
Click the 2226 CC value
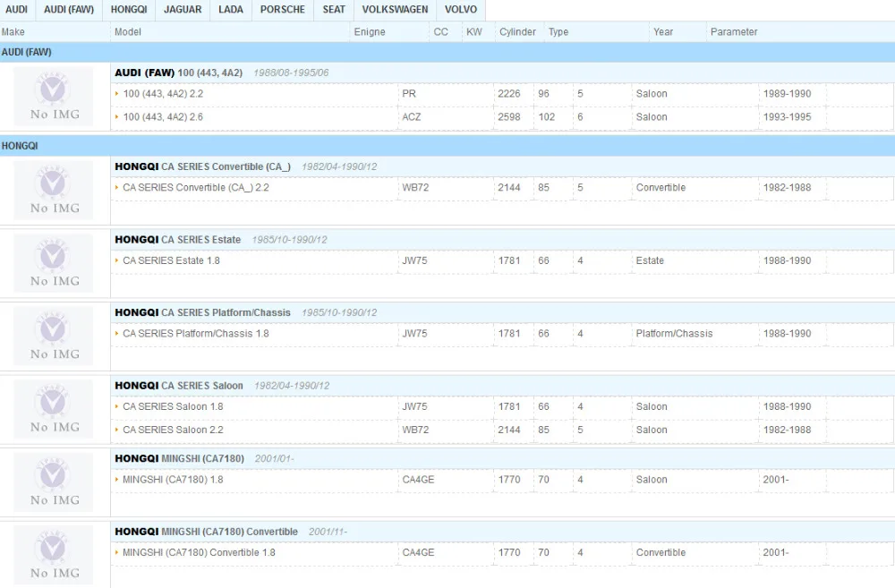tap(508, 94)
